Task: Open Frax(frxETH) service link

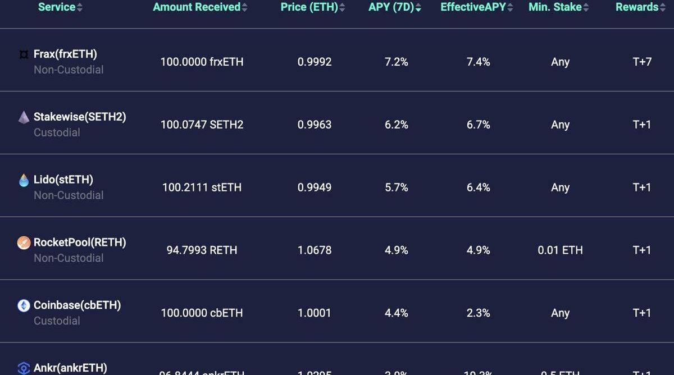Action: (65, 54)
